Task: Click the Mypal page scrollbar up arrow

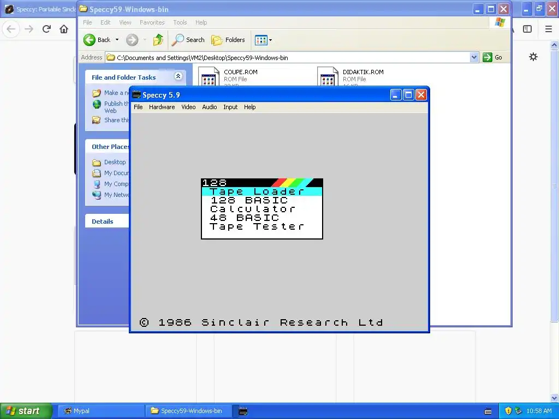Action: click(x=555, y=45)
